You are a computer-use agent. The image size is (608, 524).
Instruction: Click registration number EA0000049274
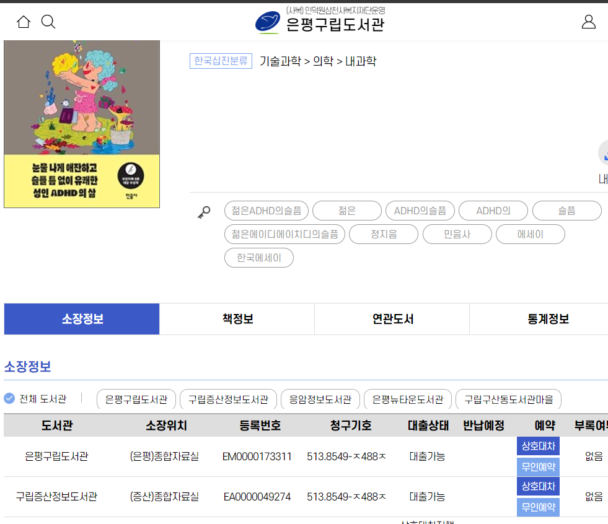257,497
